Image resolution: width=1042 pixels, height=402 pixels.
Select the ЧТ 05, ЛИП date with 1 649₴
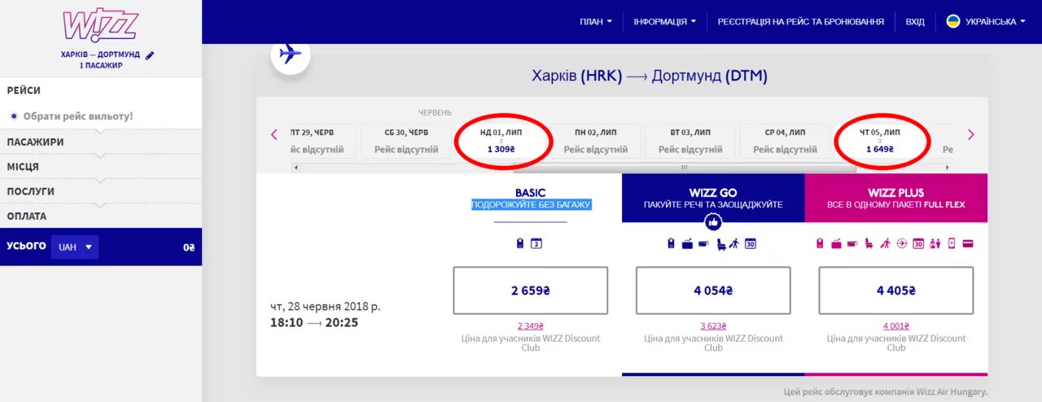[x=880, y=141]
